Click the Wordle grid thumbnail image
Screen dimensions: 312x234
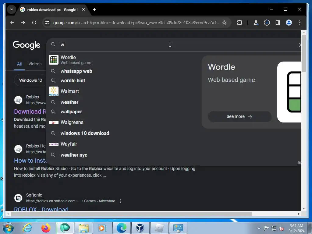[x=289, y=92]
